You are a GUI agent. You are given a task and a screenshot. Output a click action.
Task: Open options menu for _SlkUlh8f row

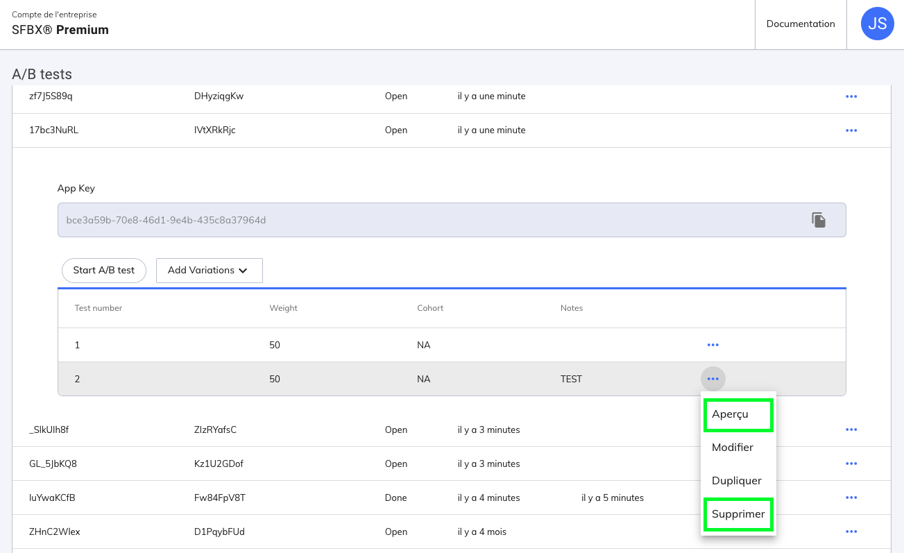click(851, 430)
